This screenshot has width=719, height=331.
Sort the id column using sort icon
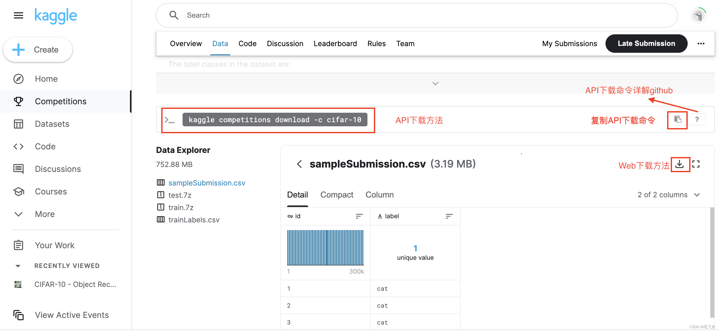(x=359, y=216)
